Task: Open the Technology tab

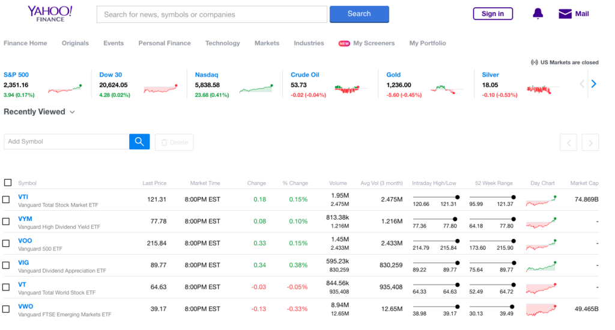Action: coord(223,43)
